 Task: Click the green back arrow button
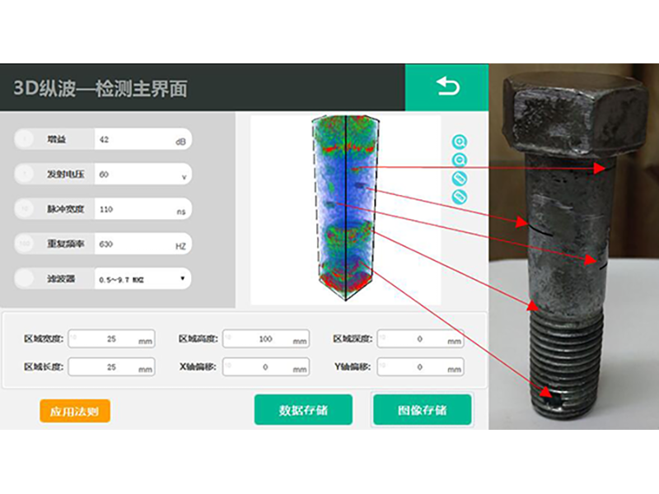click(447, 87)
